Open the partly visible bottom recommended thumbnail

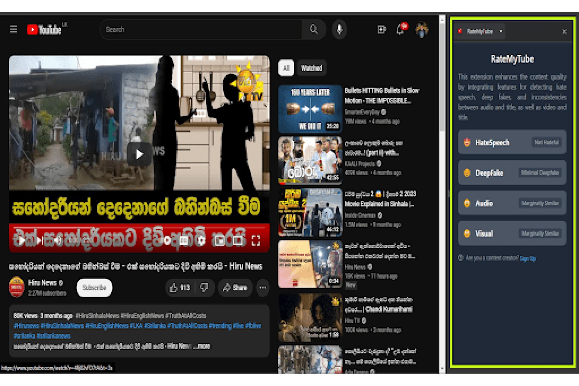[x=310, y=359]
